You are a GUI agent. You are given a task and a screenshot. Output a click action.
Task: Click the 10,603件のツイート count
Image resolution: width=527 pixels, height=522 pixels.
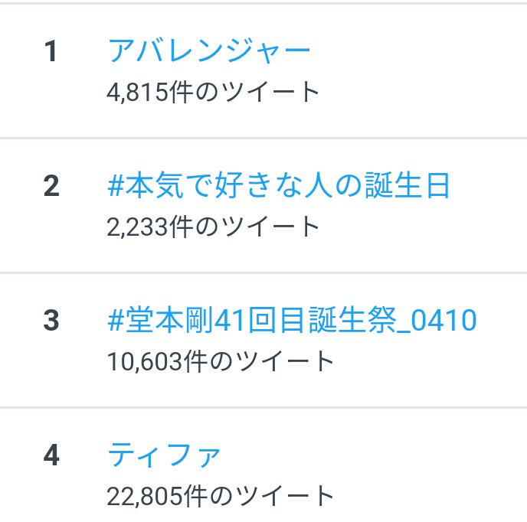coord(220,361)
